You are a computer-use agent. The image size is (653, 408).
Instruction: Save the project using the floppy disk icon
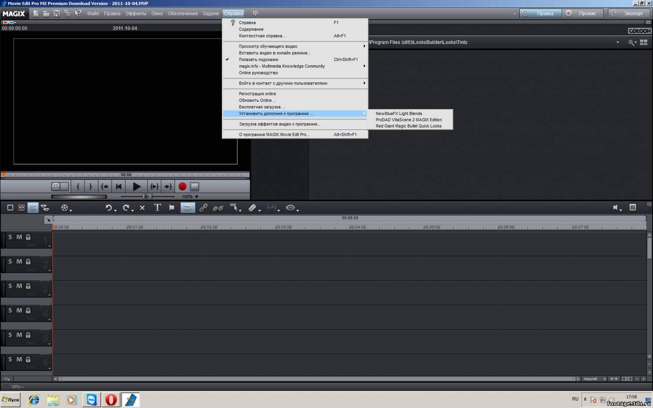point(57,13)
